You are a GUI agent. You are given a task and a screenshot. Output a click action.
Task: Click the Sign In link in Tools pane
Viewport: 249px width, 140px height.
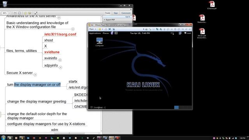point(128,17)
